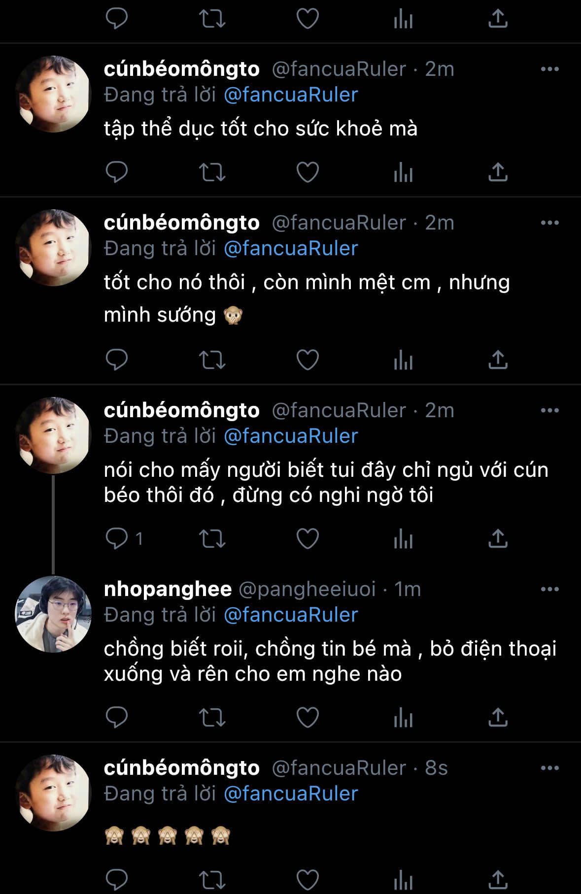Reply to the "tốt cho nó thôi" tweet

click(x=117, y=360)
